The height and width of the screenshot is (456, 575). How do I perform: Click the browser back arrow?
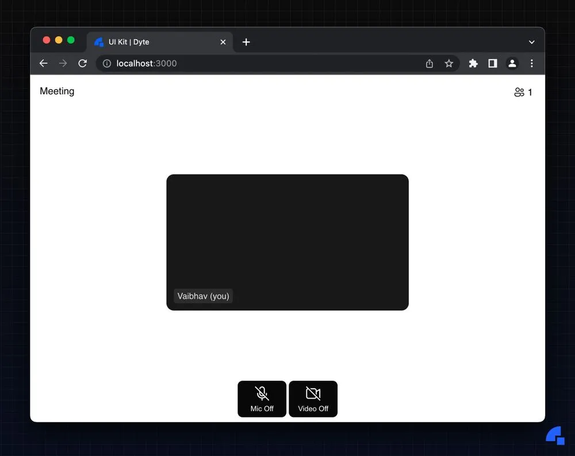click(x=44, y=63)
